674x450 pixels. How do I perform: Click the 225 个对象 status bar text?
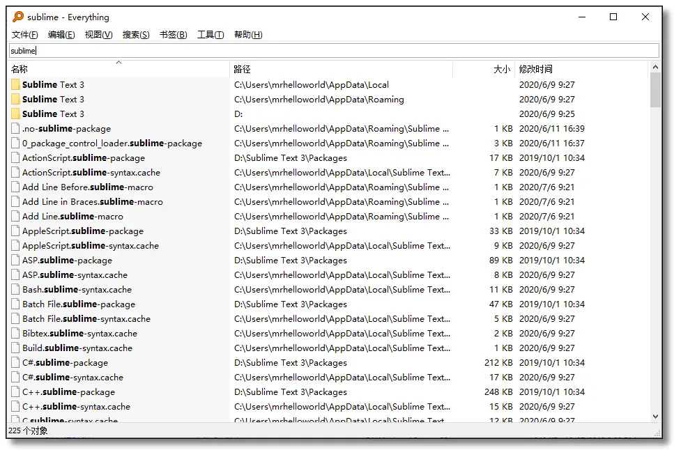(x=28, y=430)
